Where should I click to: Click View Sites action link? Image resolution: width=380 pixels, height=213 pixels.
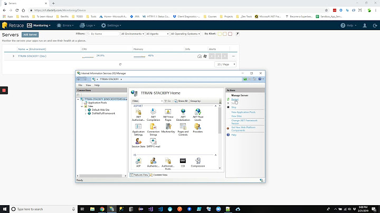pyautogui.click(x=236, y=116)
